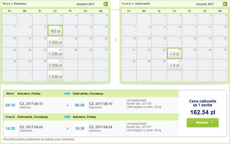
Task: Go to next month in departure calendar
Action: click(x=105, y=4)
